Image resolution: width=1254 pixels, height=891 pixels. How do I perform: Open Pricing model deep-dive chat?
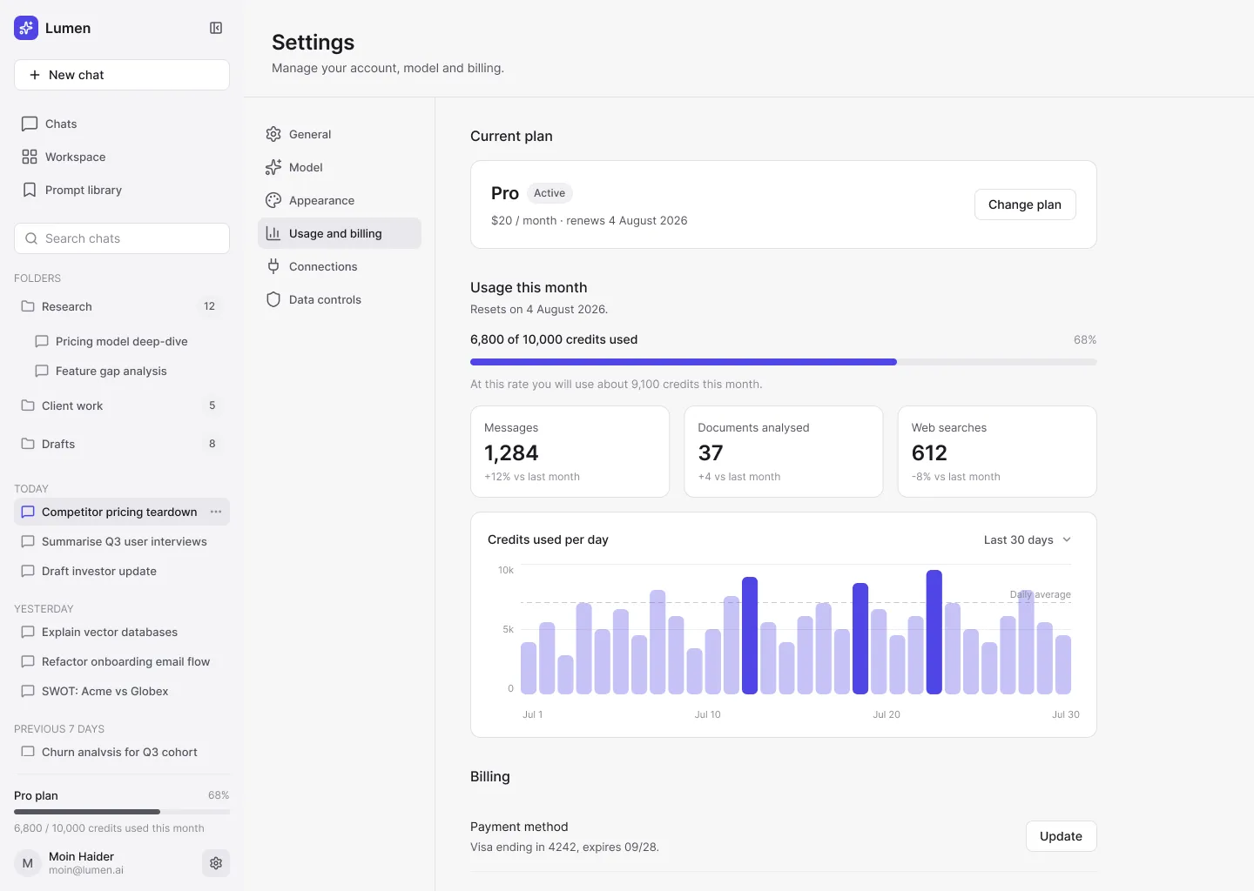tap(129, 341)
